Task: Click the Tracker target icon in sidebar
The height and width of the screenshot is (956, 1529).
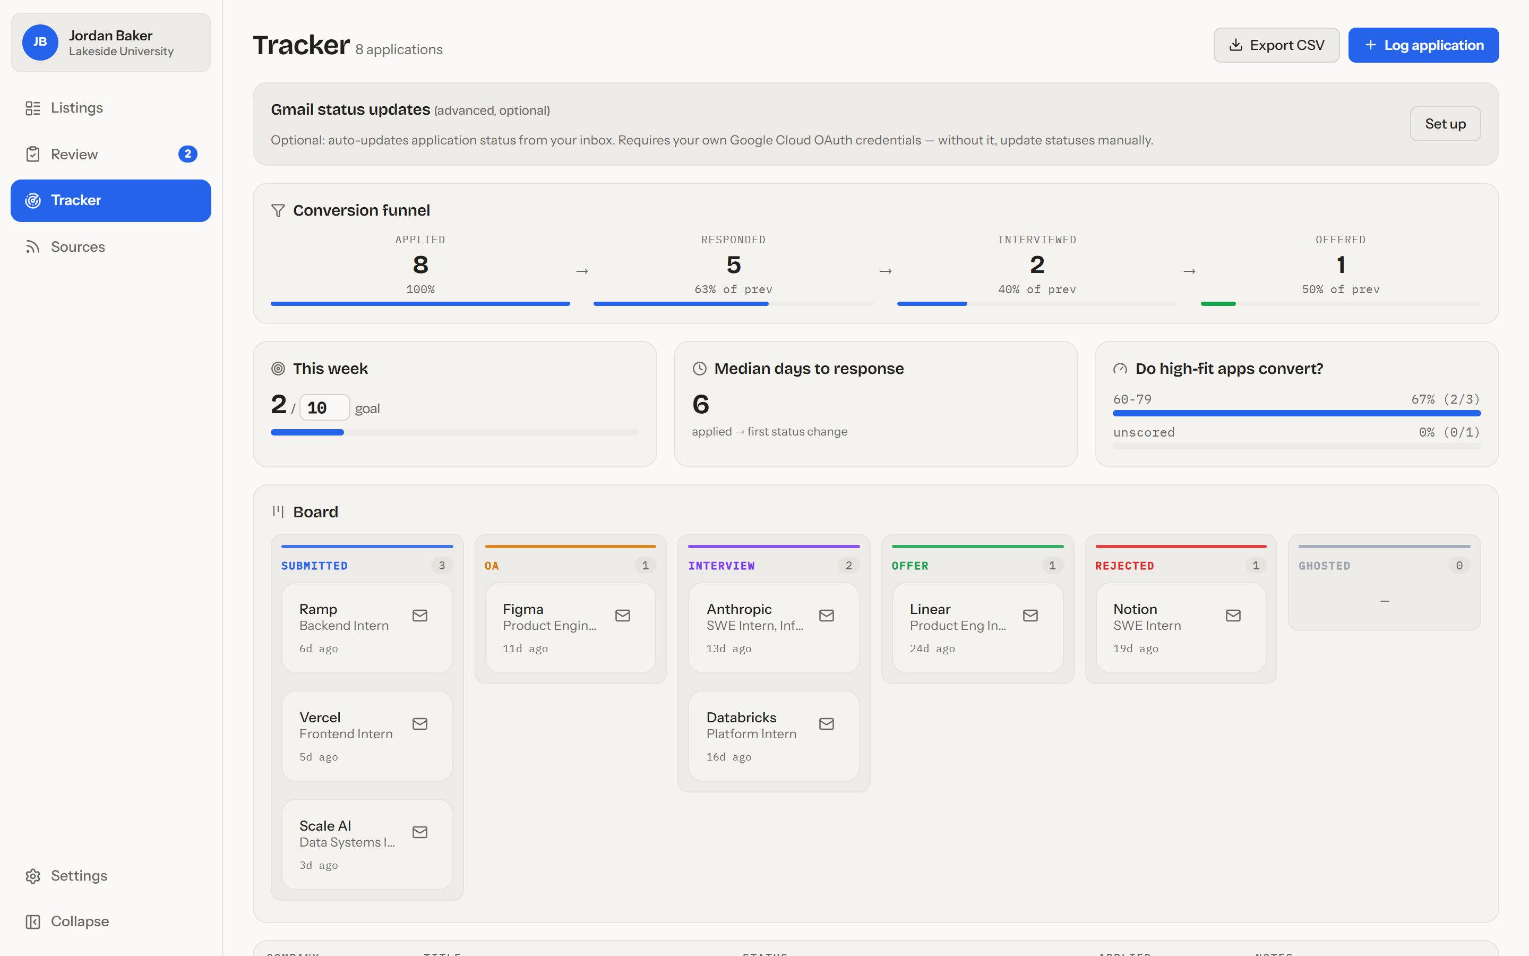Action: pyautogui.click(x=33, y=200)
